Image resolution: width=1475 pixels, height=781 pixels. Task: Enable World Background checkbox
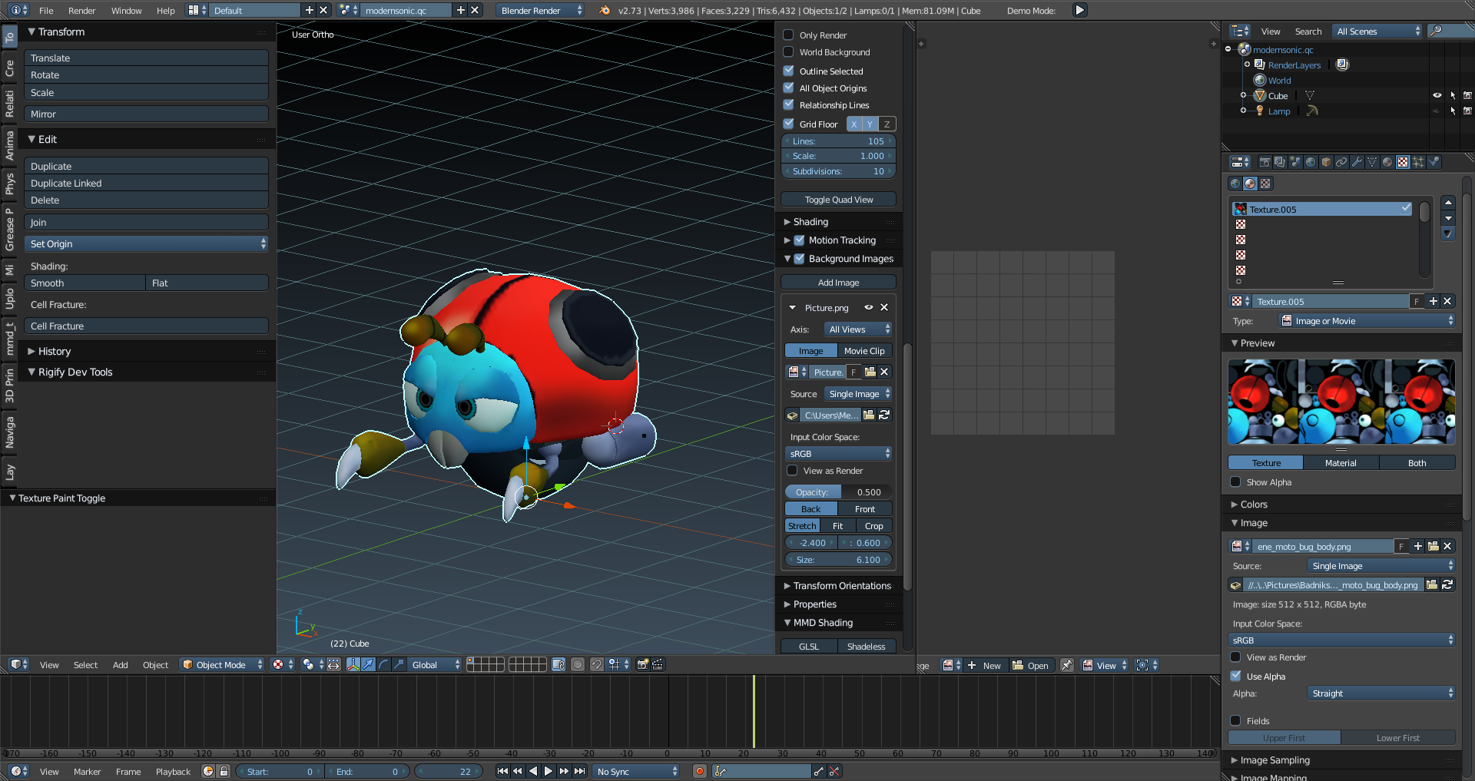coord(788,51)
